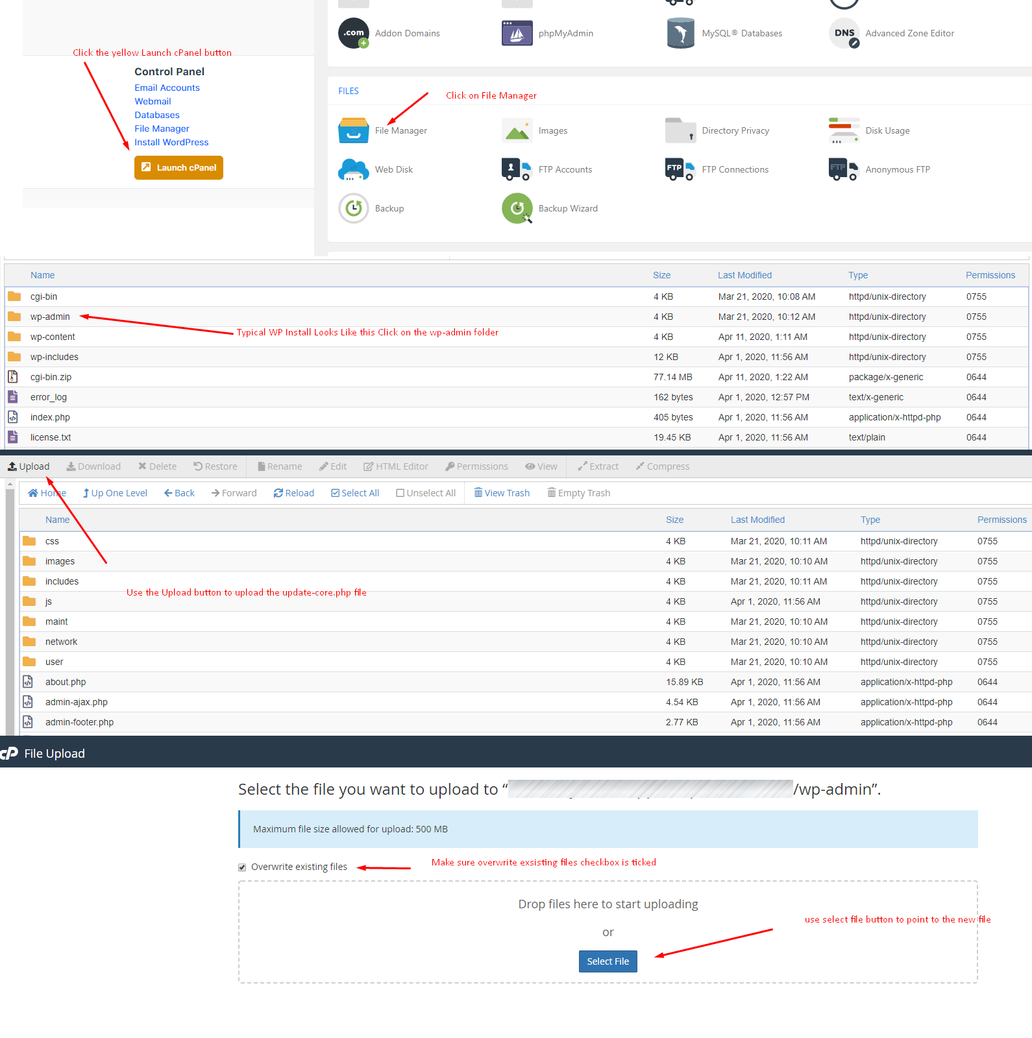1032x1038 pixels.
Task: Open the Addon Domains icon
Action: tap(354, 33)
